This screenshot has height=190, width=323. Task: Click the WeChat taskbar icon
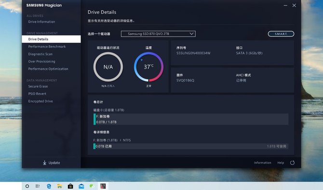coord(92,186)
